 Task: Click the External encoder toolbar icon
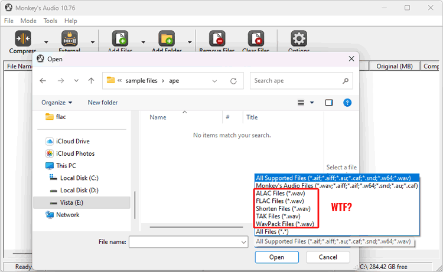click(70, 38)
